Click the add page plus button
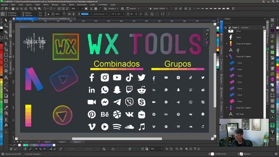 (39, 142)
